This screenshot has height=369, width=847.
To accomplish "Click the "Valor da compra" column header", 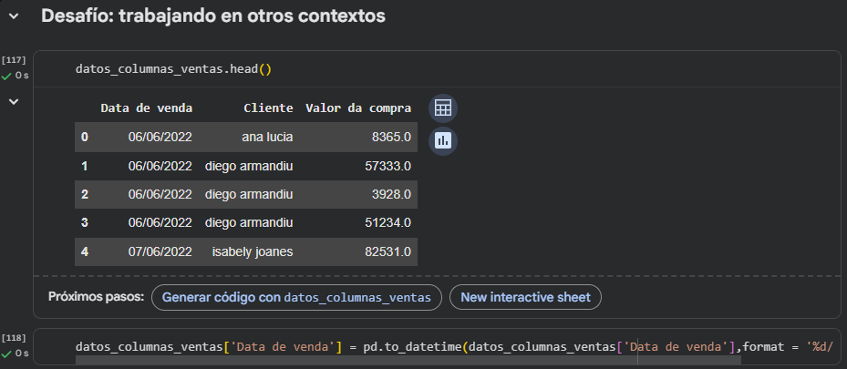I will tap(357, 108).
